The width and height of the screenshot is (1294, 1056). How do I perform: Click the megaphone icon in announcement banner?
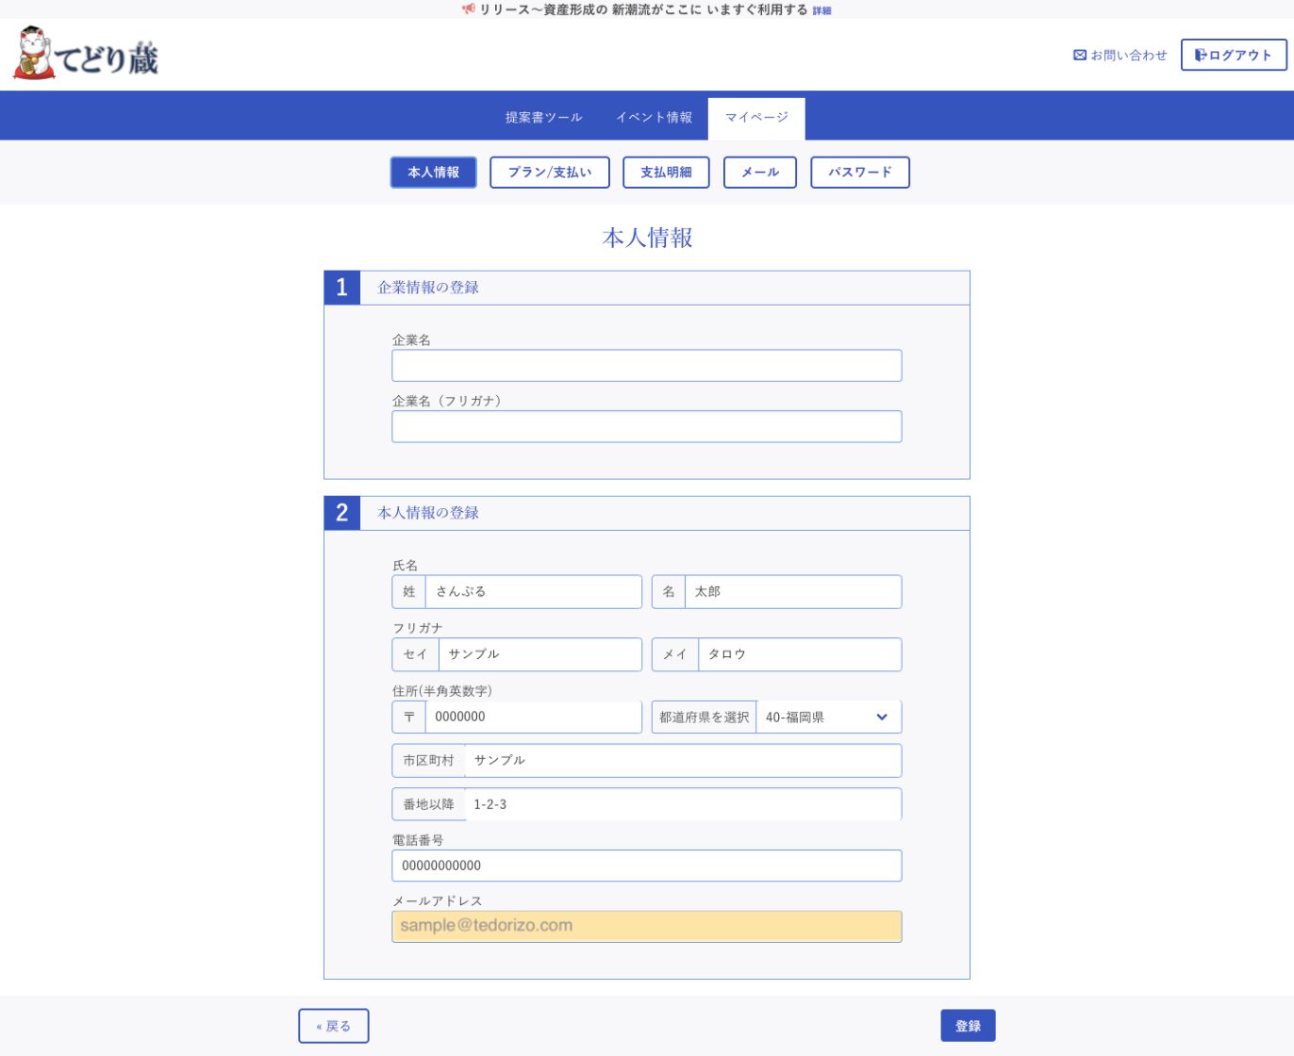468,9
